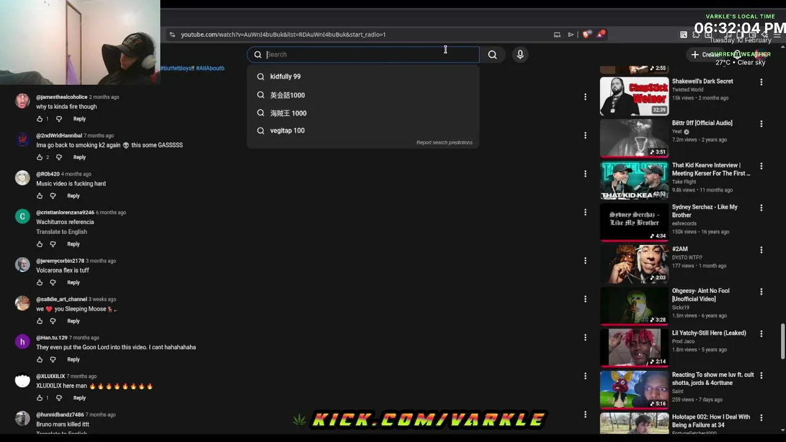This screenshot has width=786, height=442.
Task: Open options menu for @jeremycorbin2178 comment
Action: [585, 260]
